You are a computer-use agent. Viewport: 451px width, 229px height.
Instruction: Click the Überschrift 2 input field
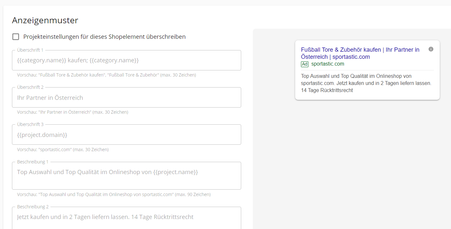click(126, 98)
